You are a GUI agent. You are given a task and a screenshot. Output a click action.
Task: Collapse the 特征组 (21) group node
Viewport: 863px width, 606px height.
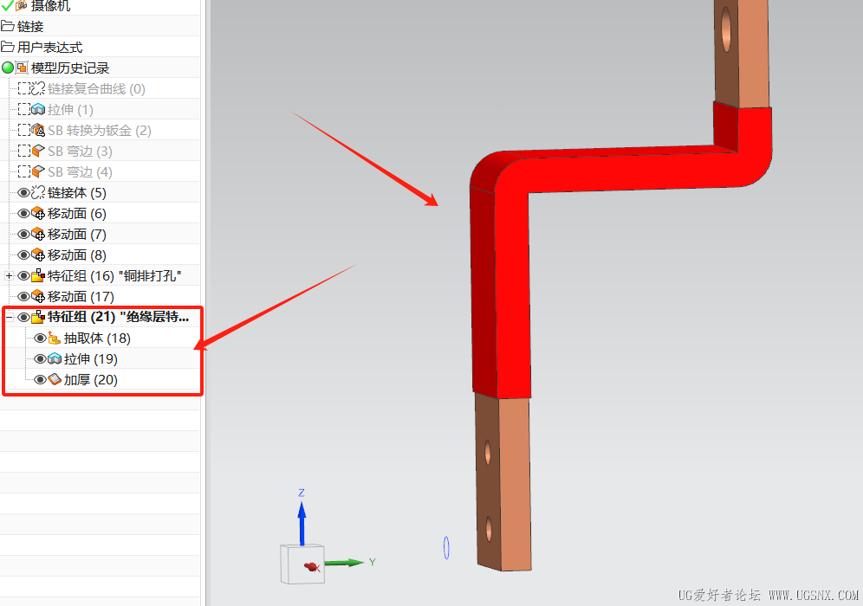pyautogui.click(x=9, y=318)
